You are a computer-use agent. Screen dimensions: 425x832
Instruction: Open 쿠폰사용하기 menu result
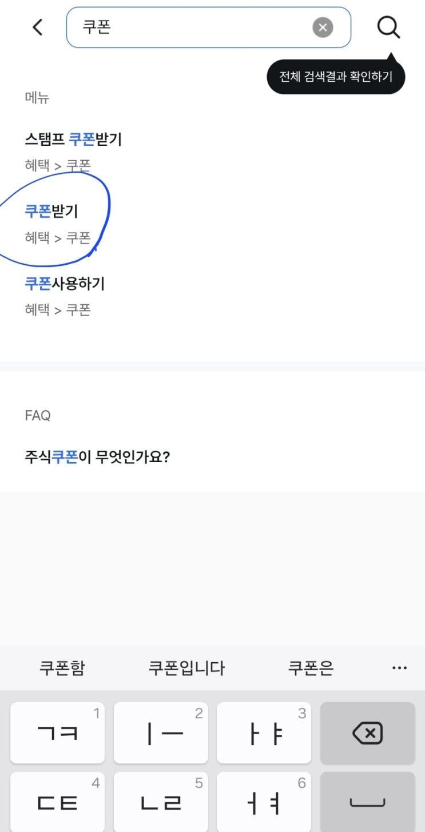65,296
